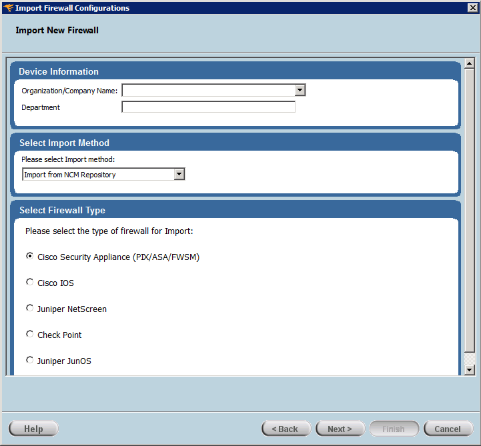Click the 'Department' label
Image resolution: width=481 pixels, height=446 pixels.
[x=41, y=107]
